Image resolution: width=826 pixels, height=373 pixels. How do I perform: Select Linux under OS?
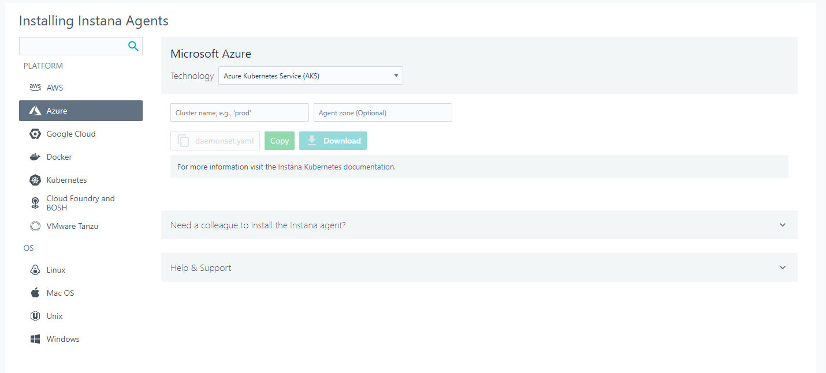[x=81, y=270]
